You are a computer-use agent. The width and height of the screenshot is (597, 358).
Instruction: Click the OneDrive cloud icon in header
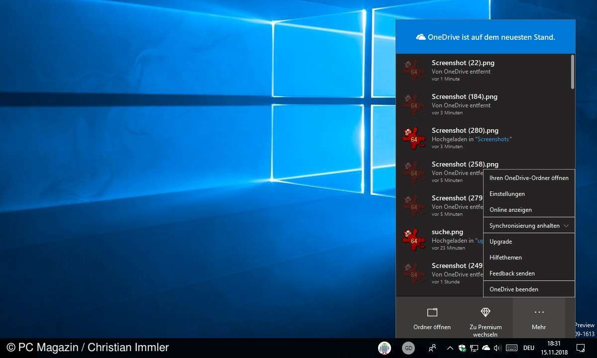point(421,37)
